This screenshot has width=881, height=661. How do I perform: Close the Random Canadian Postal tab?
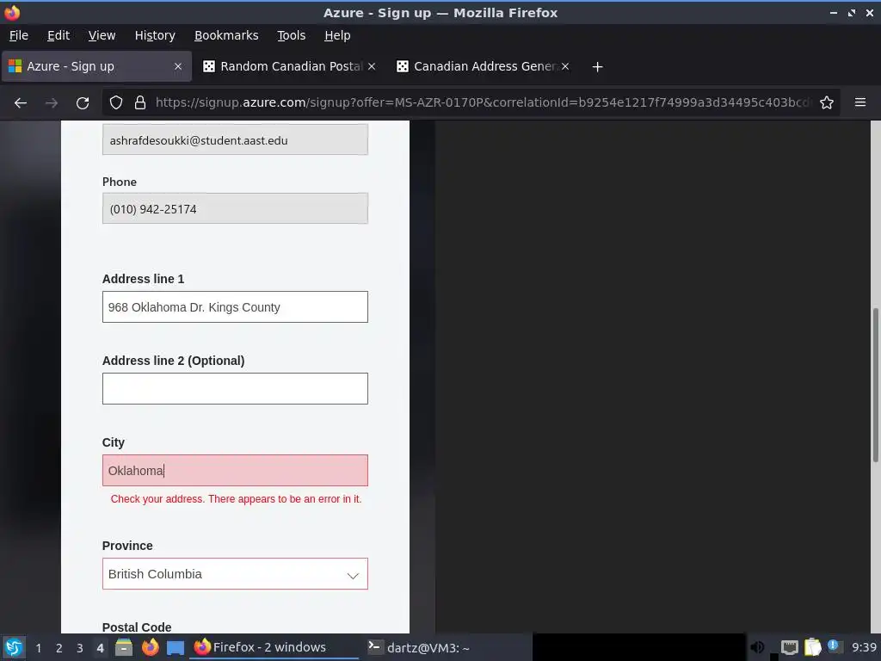tap(372, 66)
